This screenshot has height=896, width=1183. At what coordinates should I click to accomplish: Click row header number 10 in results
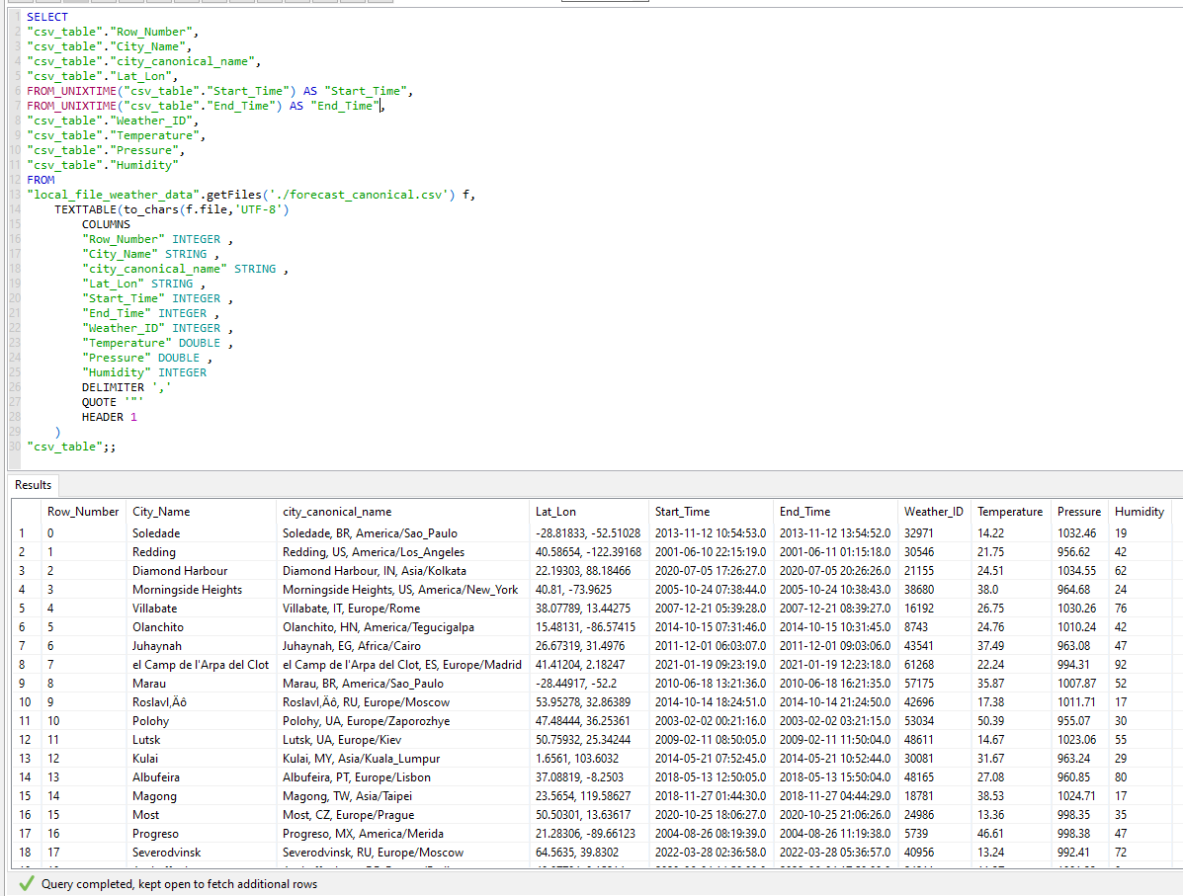(26, 702)
